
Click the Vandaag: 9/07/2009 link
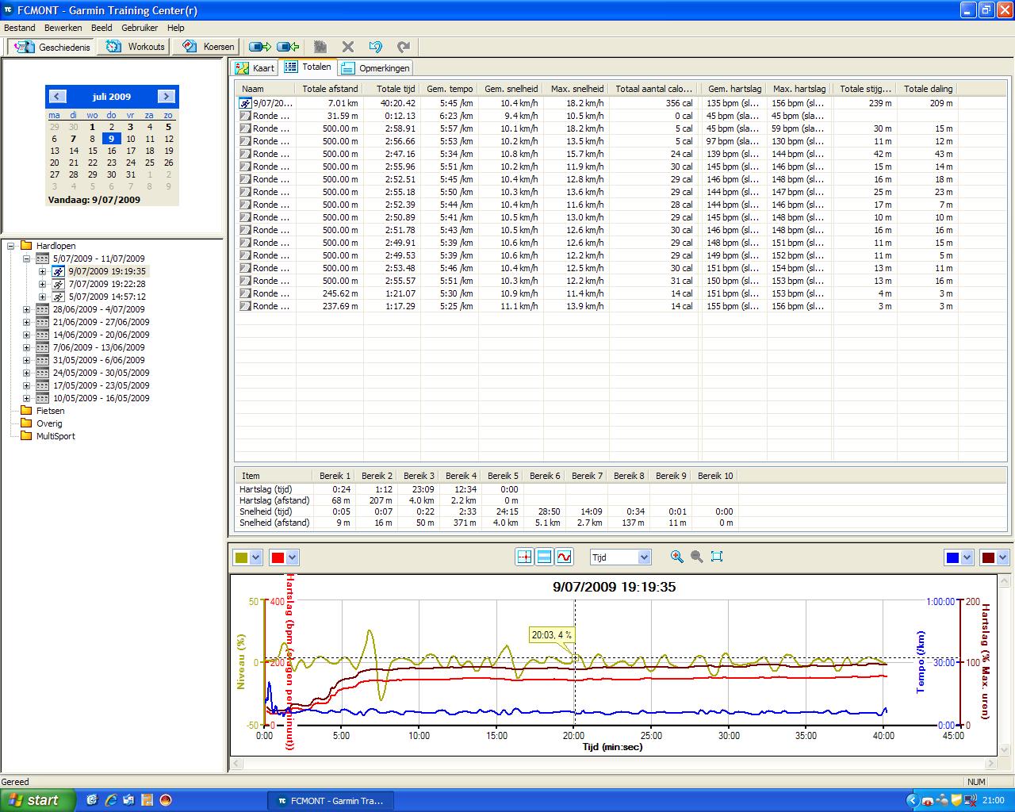coord(94,200)
